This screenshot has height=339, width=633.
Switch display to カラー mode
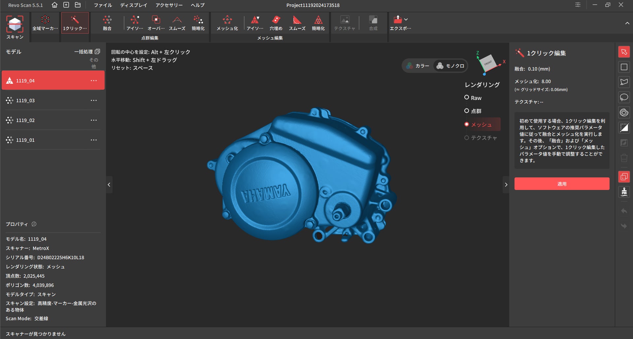tap(418, 66)
